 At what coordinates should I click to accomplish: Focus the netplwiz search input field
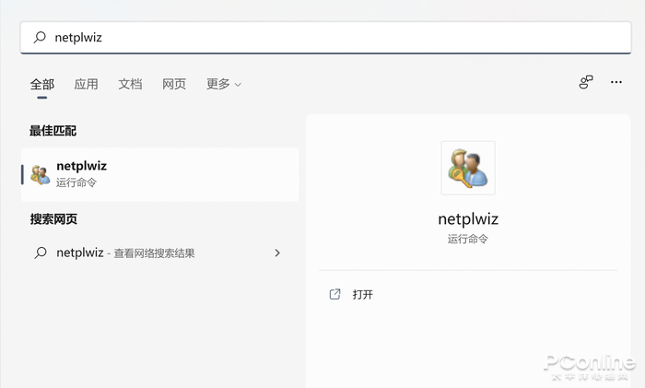pos(325,38)
